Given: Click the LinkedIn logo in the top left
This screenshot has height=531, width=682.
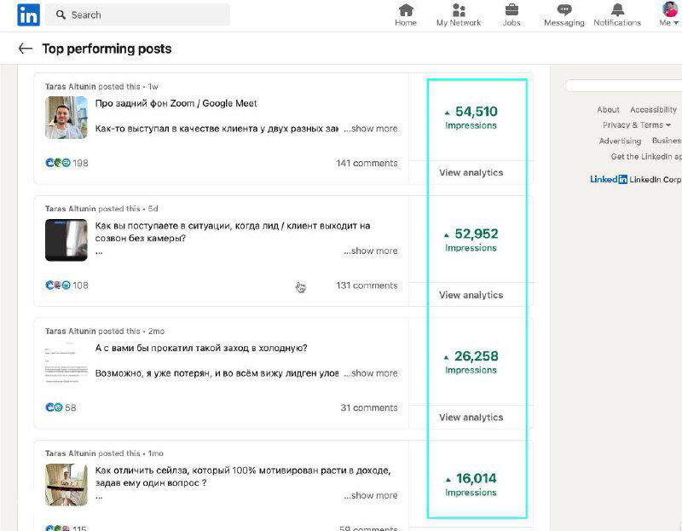Looking at the screenshot, I should [27, 14].
